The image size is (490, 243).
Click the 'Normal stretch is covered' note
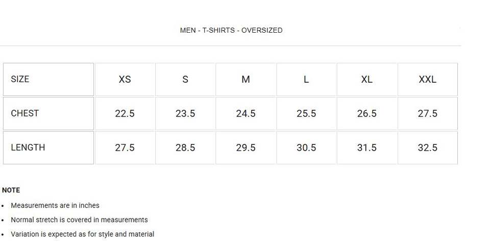[79, 220]
